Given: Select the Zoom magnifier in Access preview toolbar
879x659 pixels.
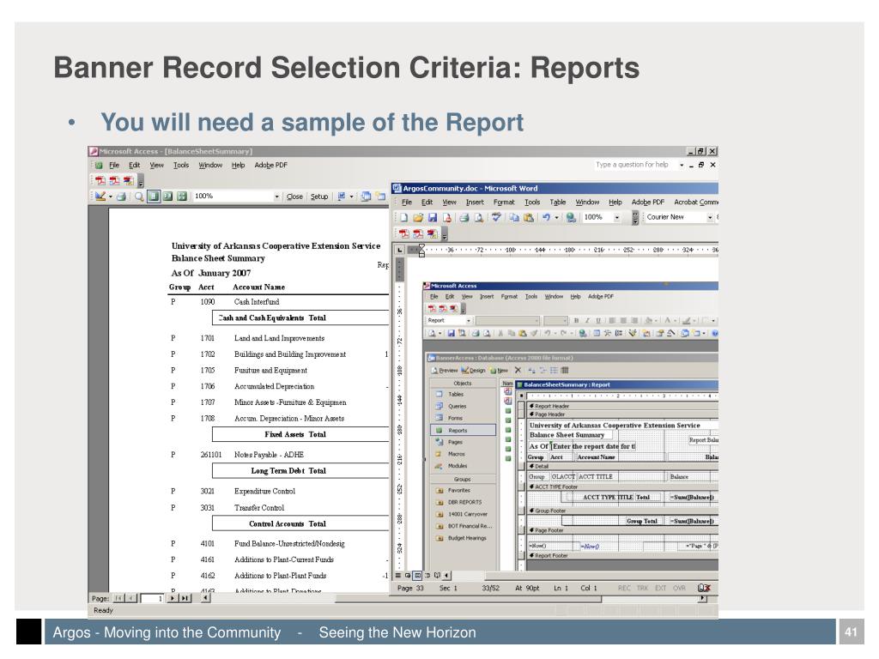Looking at the screenshot, I should pos(139,196).
